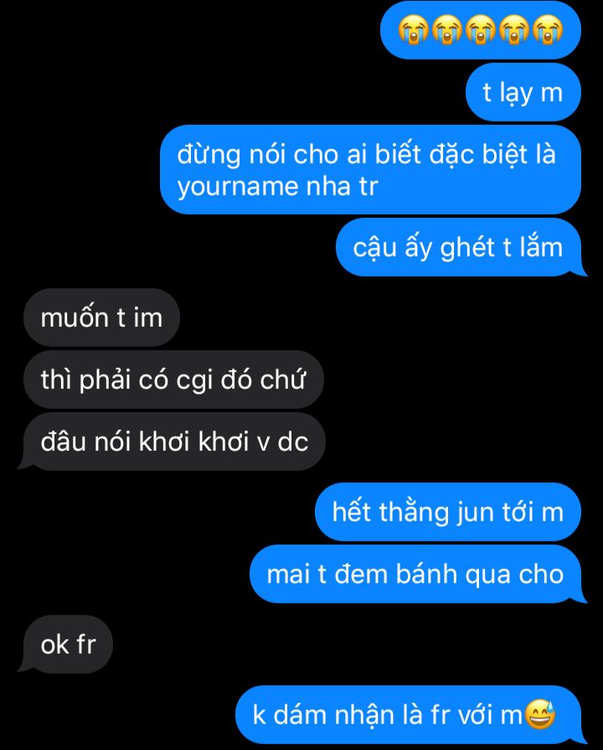Tap the middle crying emoji in top bubble

coord(481,29)
